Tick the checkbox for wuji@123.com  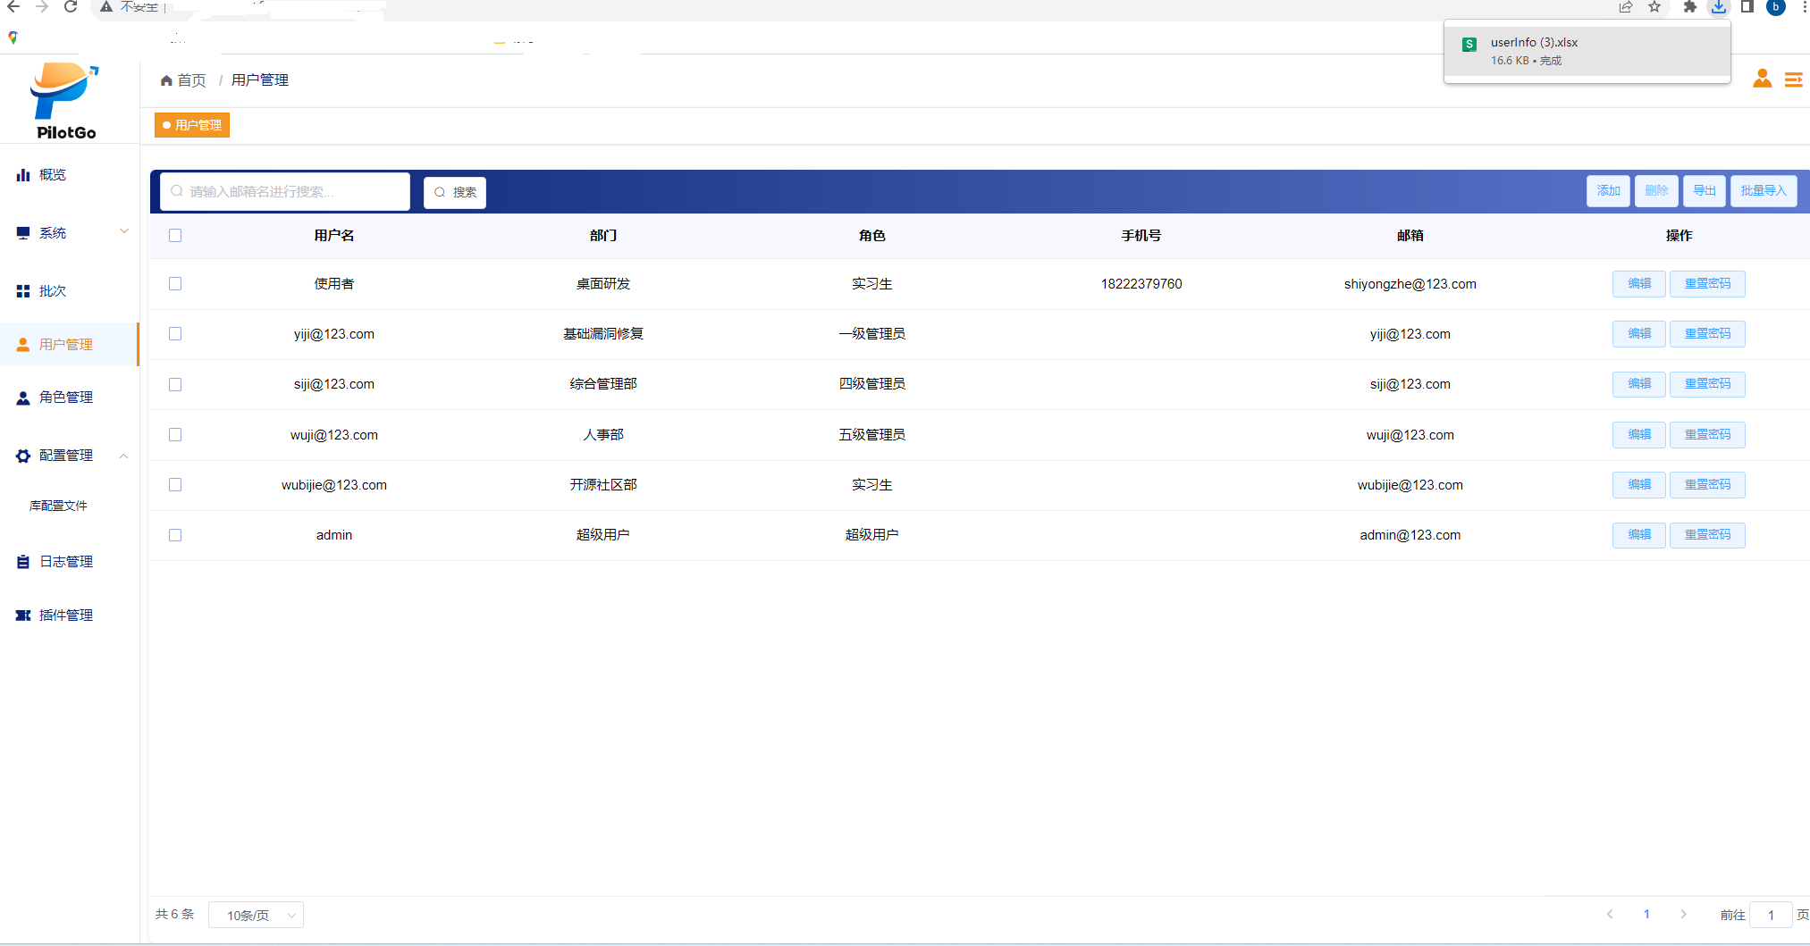tap(175, 435)
